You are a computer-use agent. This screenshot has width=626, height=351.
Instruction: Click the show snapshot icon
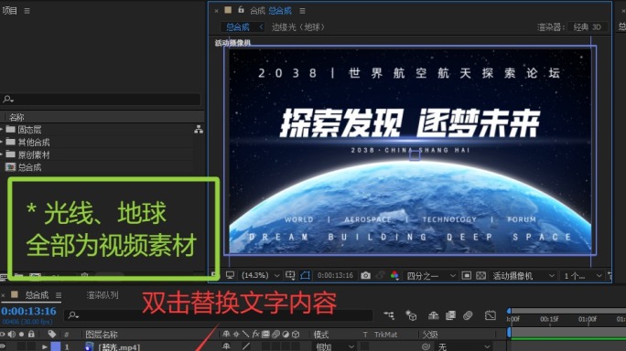click(x=381, y=275)
